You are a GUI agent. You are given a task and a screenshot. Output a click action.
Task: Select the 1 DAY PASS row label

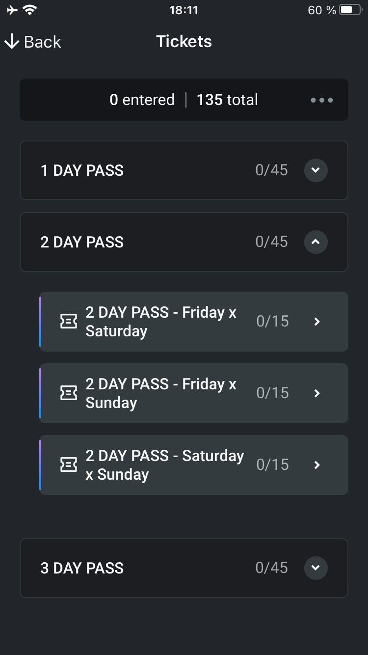tap(82, 170)
